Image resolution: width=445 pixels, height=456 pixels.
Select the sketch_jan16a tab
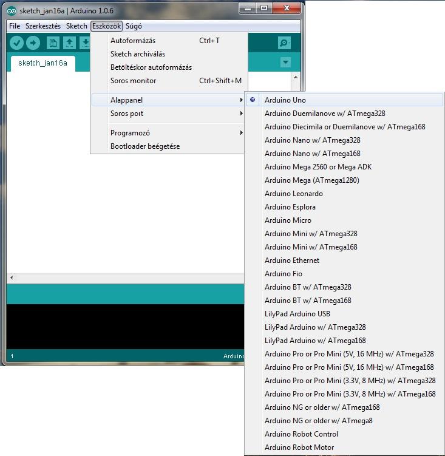coord(42,63)
